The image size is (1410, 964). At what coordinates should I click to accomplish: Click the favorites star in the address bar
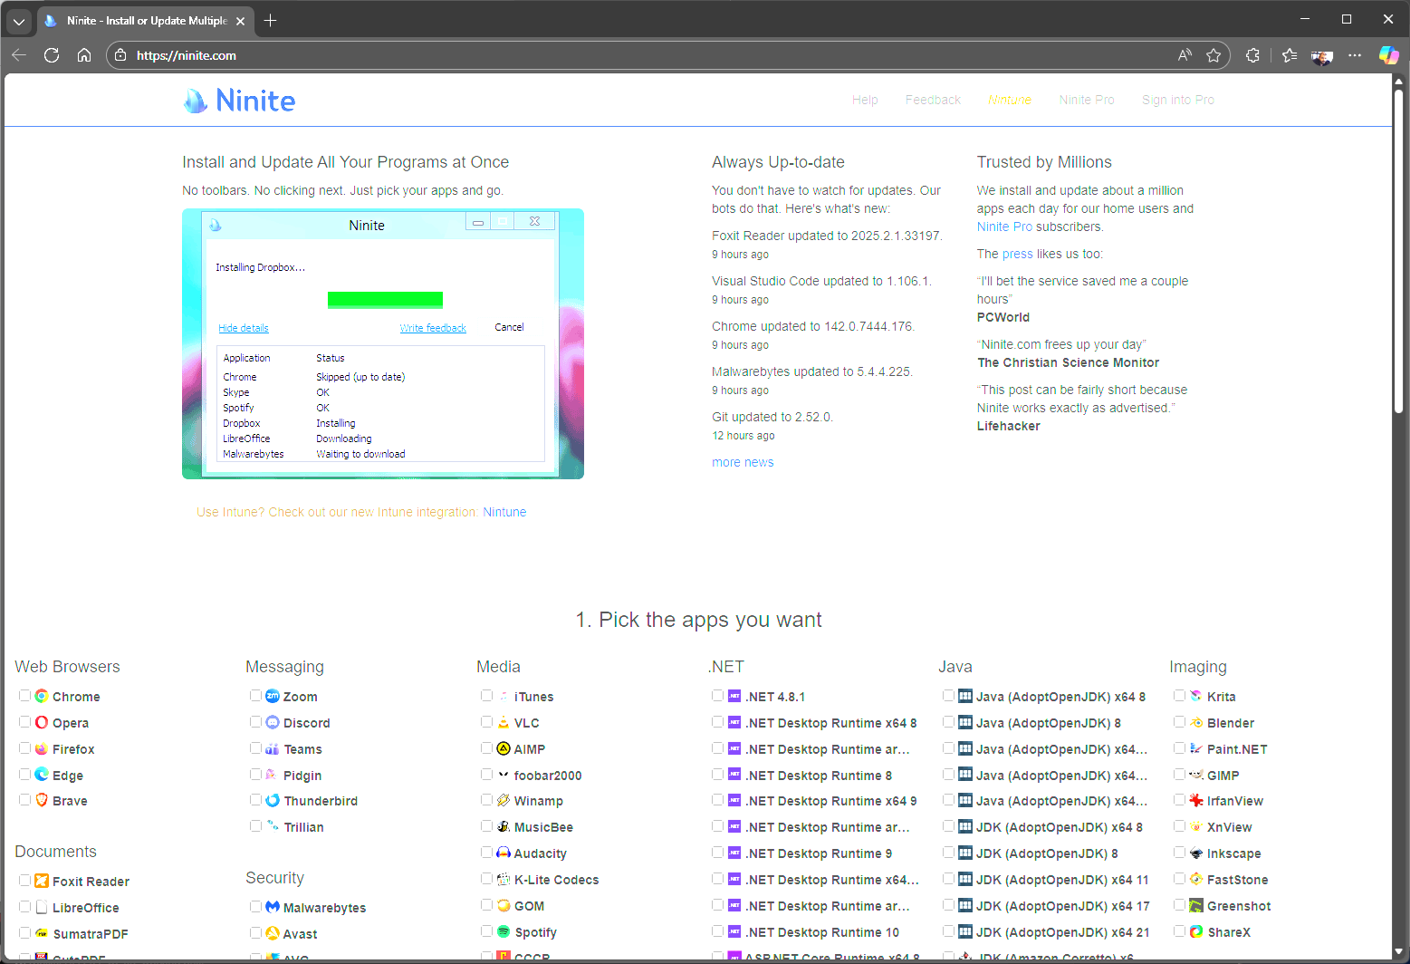tap(1214, 55)
